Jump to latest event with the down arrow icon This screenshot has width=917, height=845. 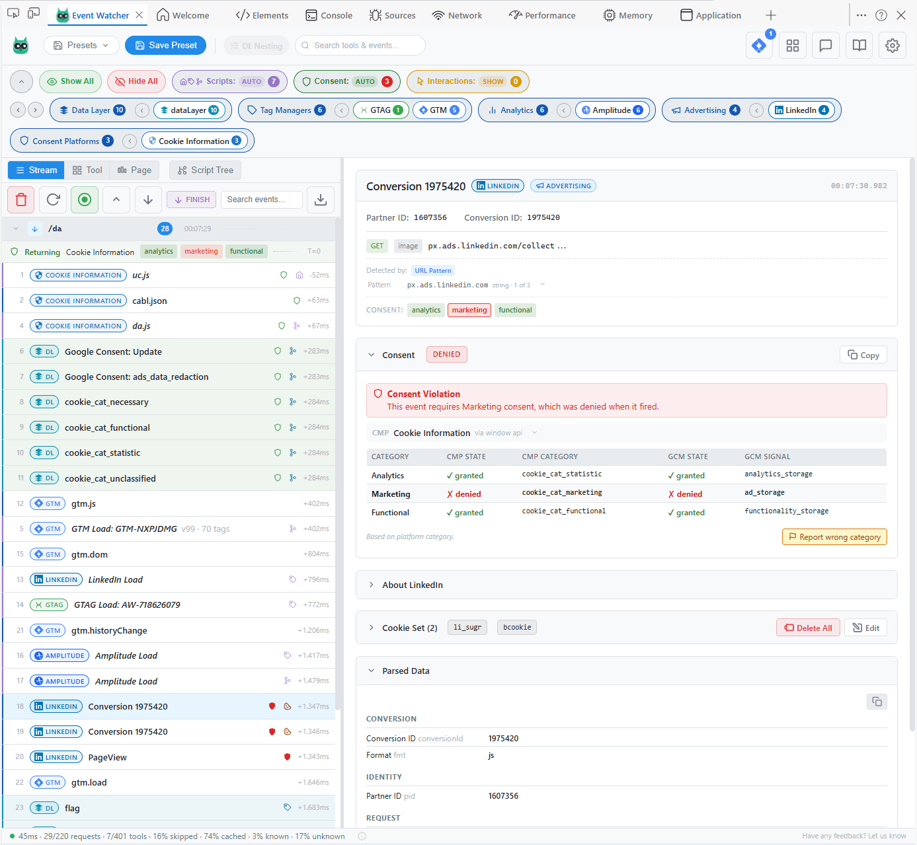[148, 200]
